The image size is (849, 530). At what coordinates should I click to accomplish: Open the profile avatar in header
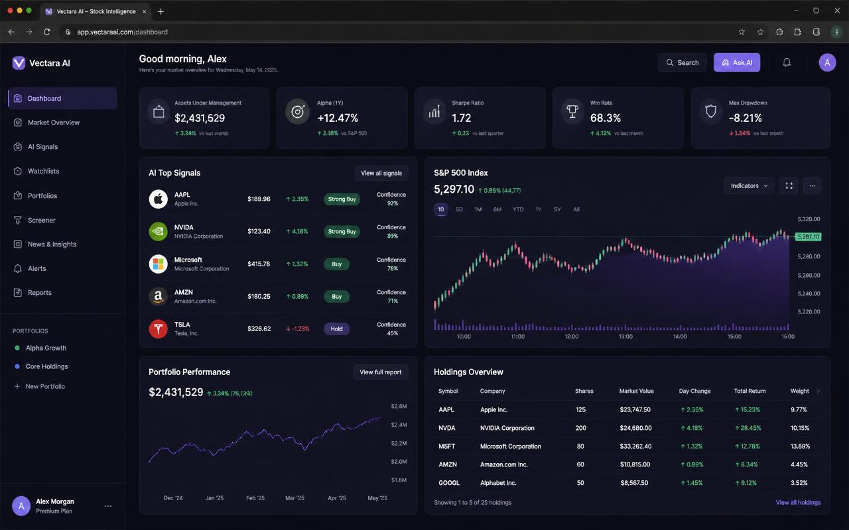[x=827, y=62]
